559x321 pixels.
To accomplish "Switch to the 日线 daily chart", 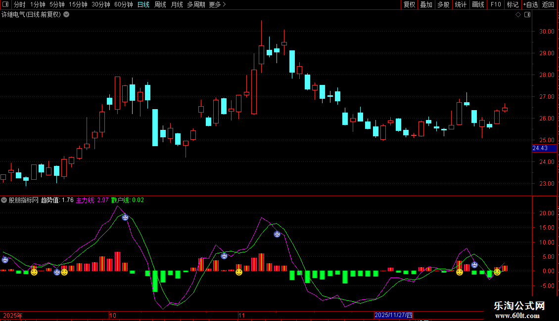I will click(x=143, y=4).
